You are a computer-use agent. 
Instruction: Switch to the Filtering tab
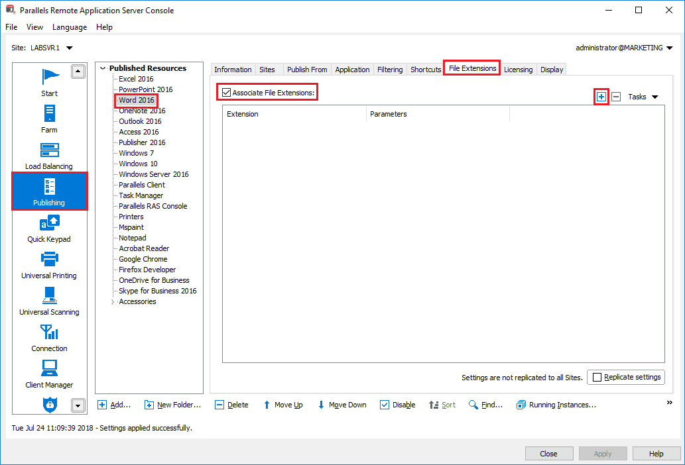[390, 70]
